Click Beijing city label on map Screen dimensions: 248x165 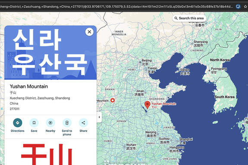[147, 62]
